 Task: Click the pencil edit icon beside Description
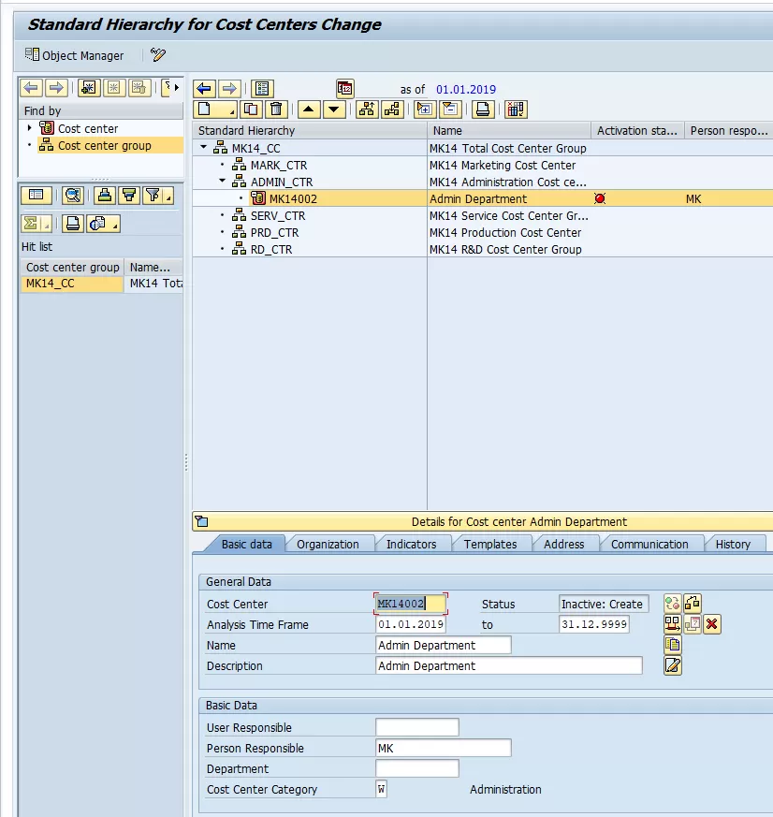pyautogui.click(x=672, y=665)
